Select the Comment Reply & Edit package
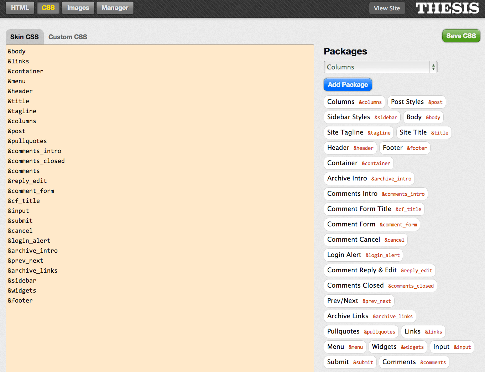This screenshot has height=372, width=485. pos(379,270)
